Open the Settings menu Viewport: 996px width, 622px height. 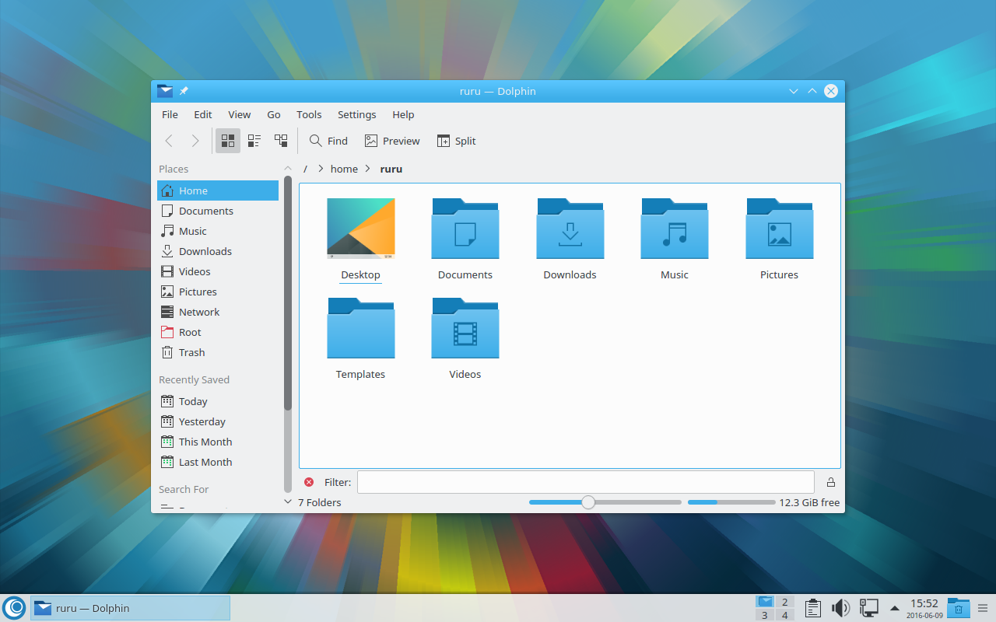coord(356,114)
